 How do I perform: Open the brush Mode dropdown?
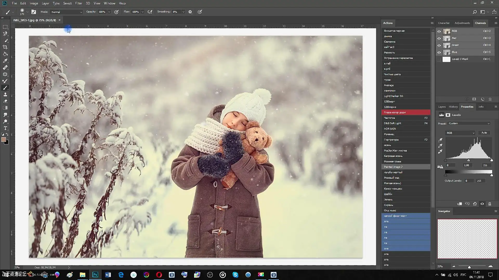66,12
